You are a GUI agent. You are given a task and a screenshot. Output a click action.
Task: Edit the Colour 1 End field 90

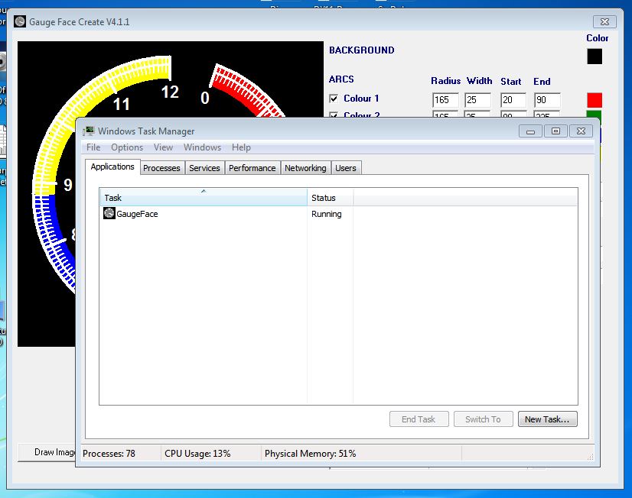click(547, 100)
